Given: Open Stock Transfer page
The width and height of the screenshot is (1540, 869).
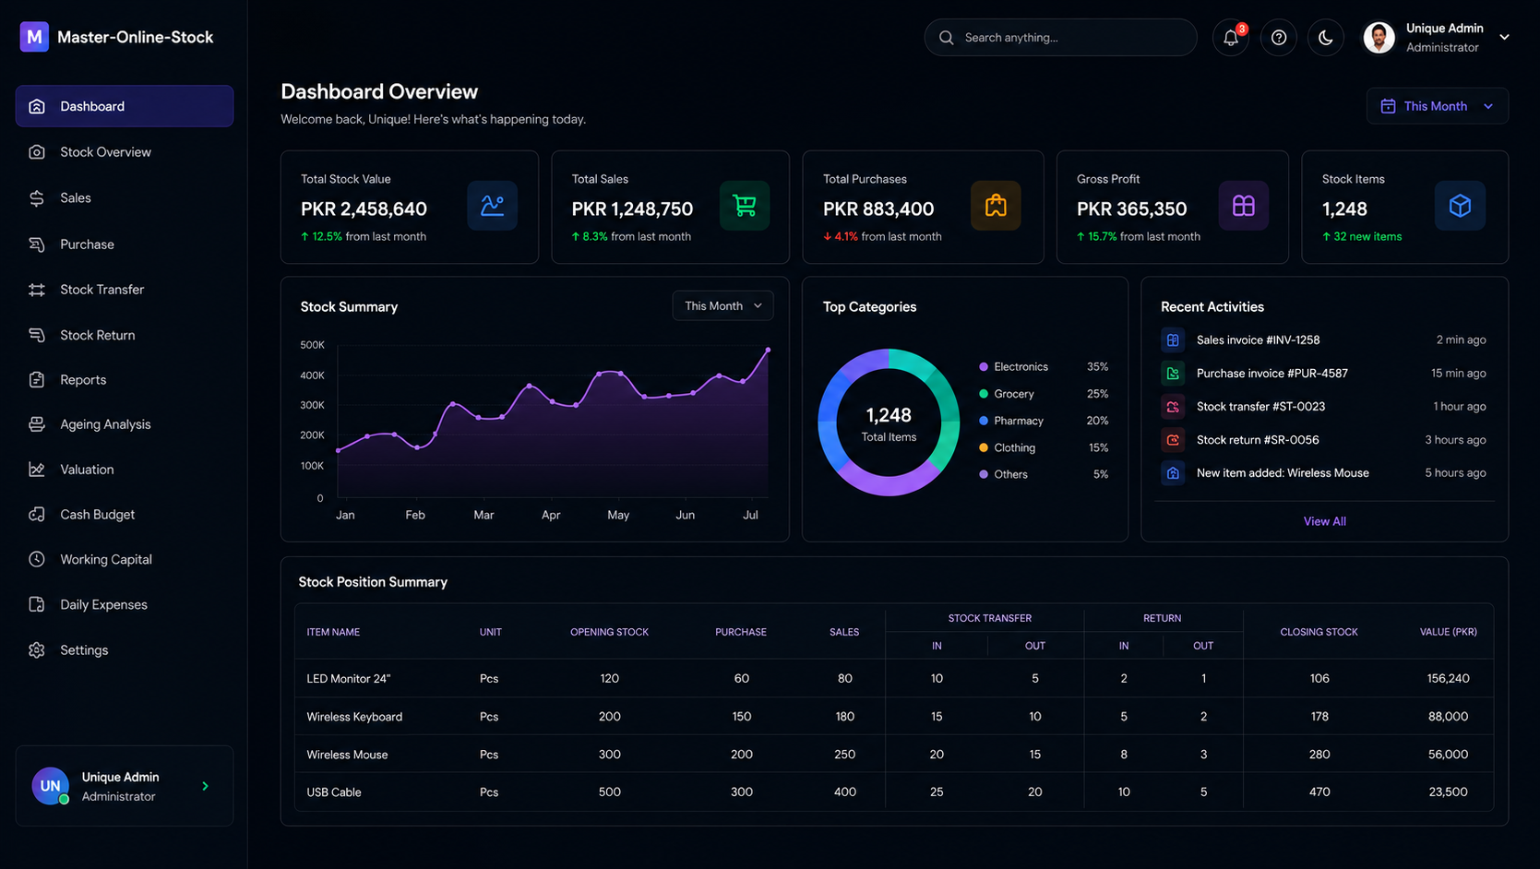Looking at the screenshot, I should point(125,290).
